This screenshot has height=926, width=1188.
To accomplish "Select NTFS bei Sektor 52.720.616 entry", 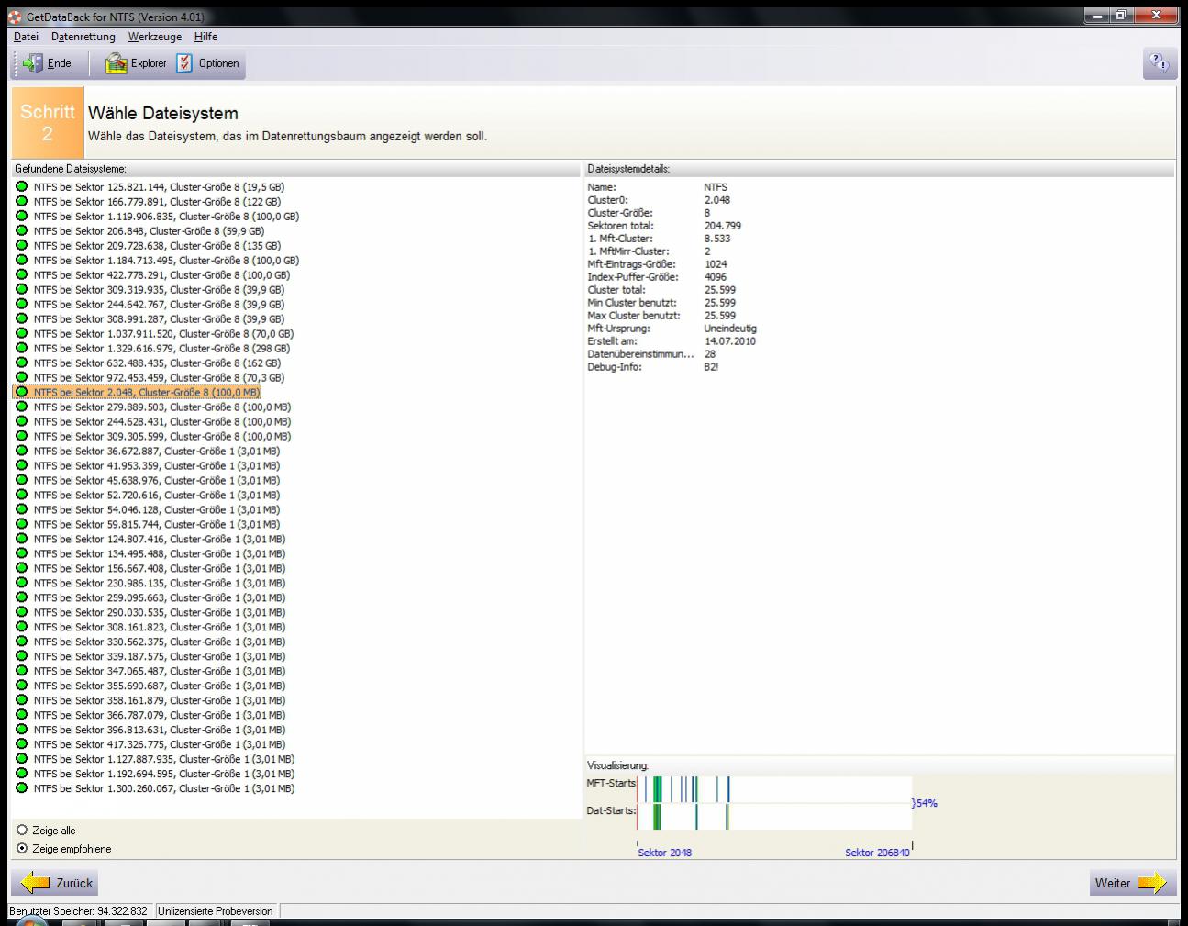I will click(x=157, y=496).
